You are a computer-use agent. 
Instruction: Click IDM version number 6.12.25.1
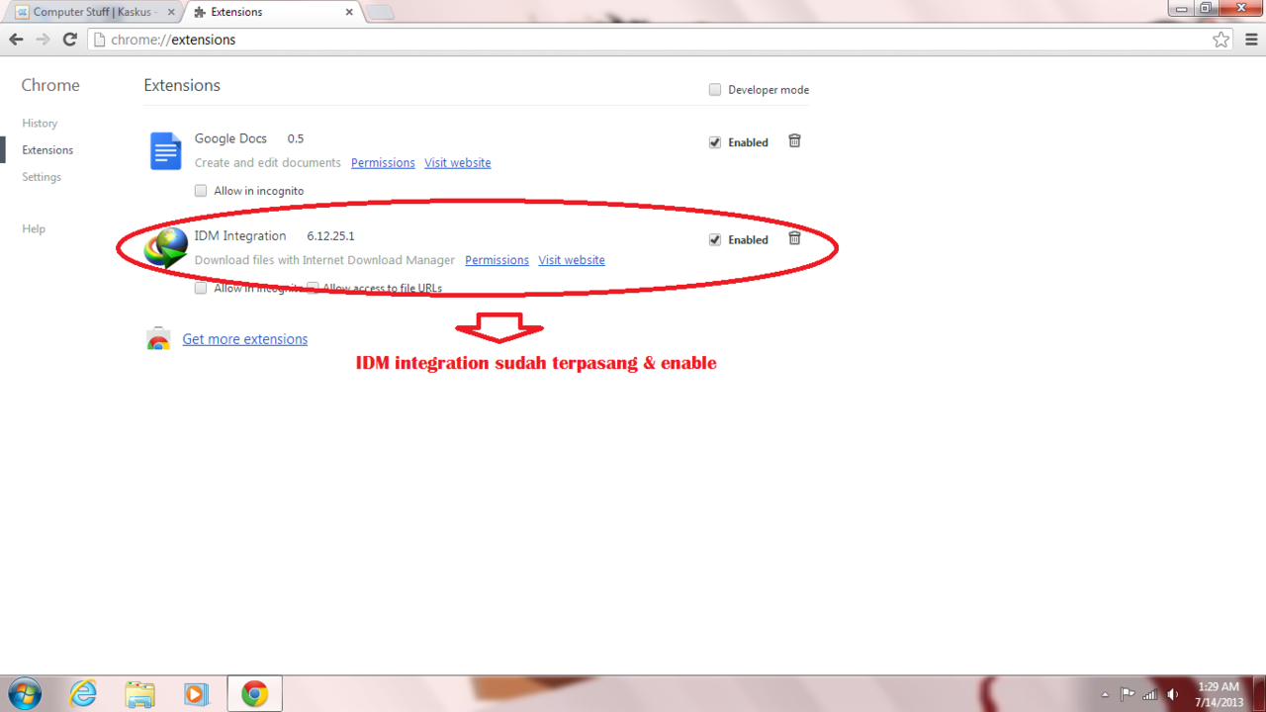[330, 236]
